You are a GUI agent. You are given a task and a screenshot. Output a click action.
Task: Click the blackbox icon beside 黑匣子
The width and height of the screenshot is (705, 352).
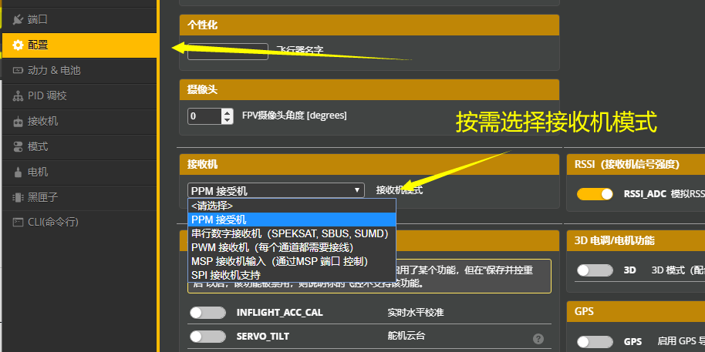pyautogui.click(x=18, y=197)
